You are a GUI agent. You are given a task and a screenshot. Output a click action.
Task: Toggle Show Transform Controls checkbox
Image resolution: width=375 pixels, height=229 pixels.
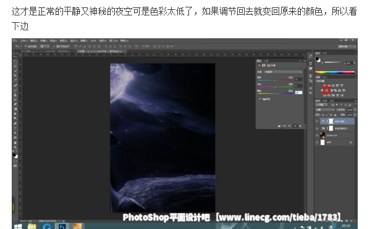click(x=54, y=46)
